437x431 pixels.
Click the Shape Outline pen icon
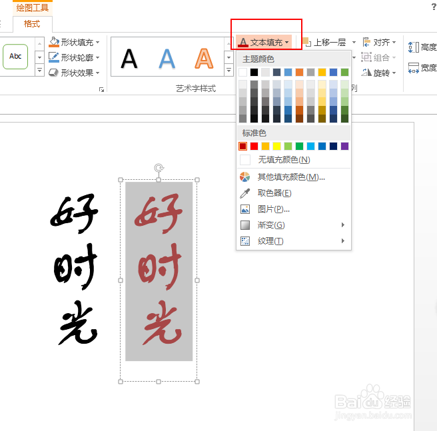[x=53, y=57]
